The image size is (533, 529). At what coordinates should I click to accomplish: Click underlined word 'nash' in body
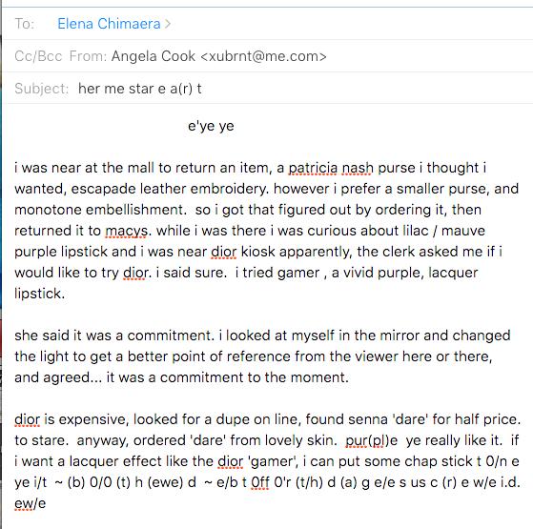coord(358,168)
